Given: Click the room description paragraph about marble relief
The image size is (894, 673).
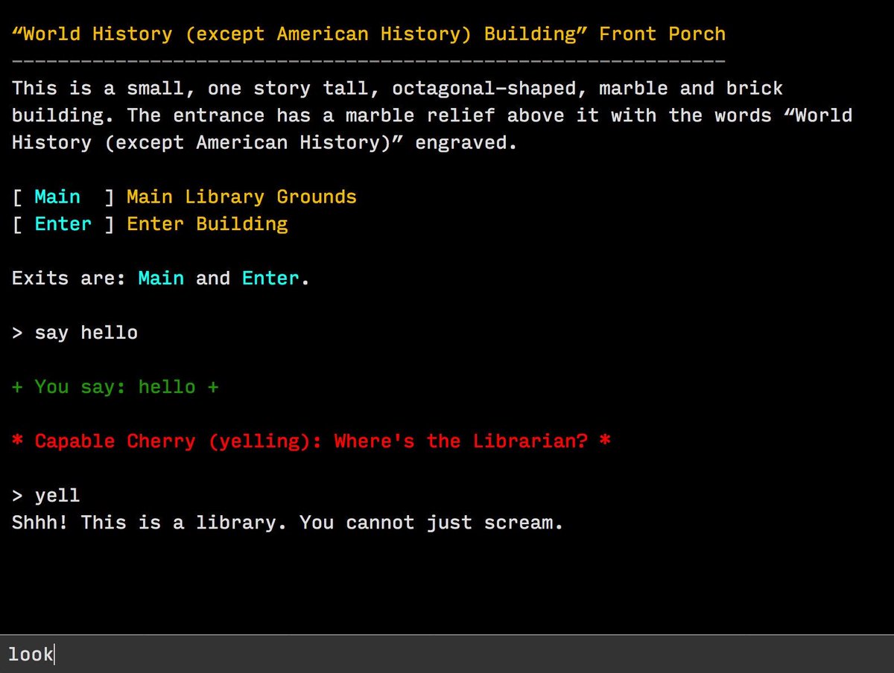Looking at the screenshot, I should 432,115.
